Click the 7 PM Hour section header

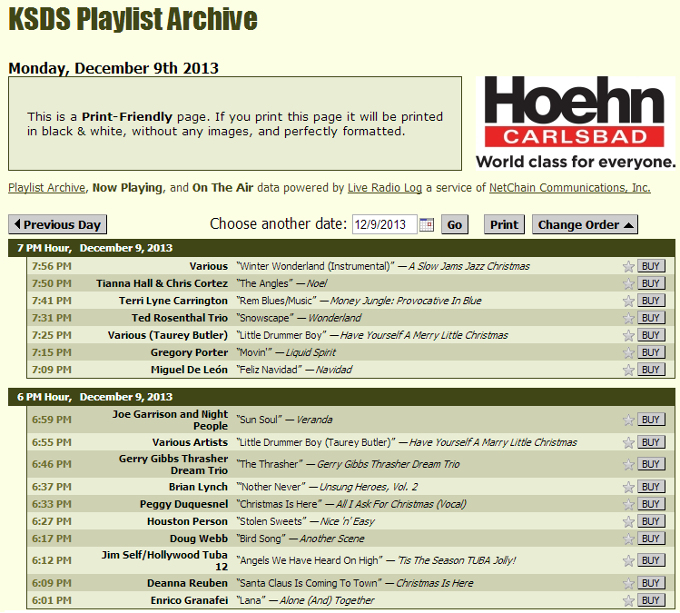[341, 248]
